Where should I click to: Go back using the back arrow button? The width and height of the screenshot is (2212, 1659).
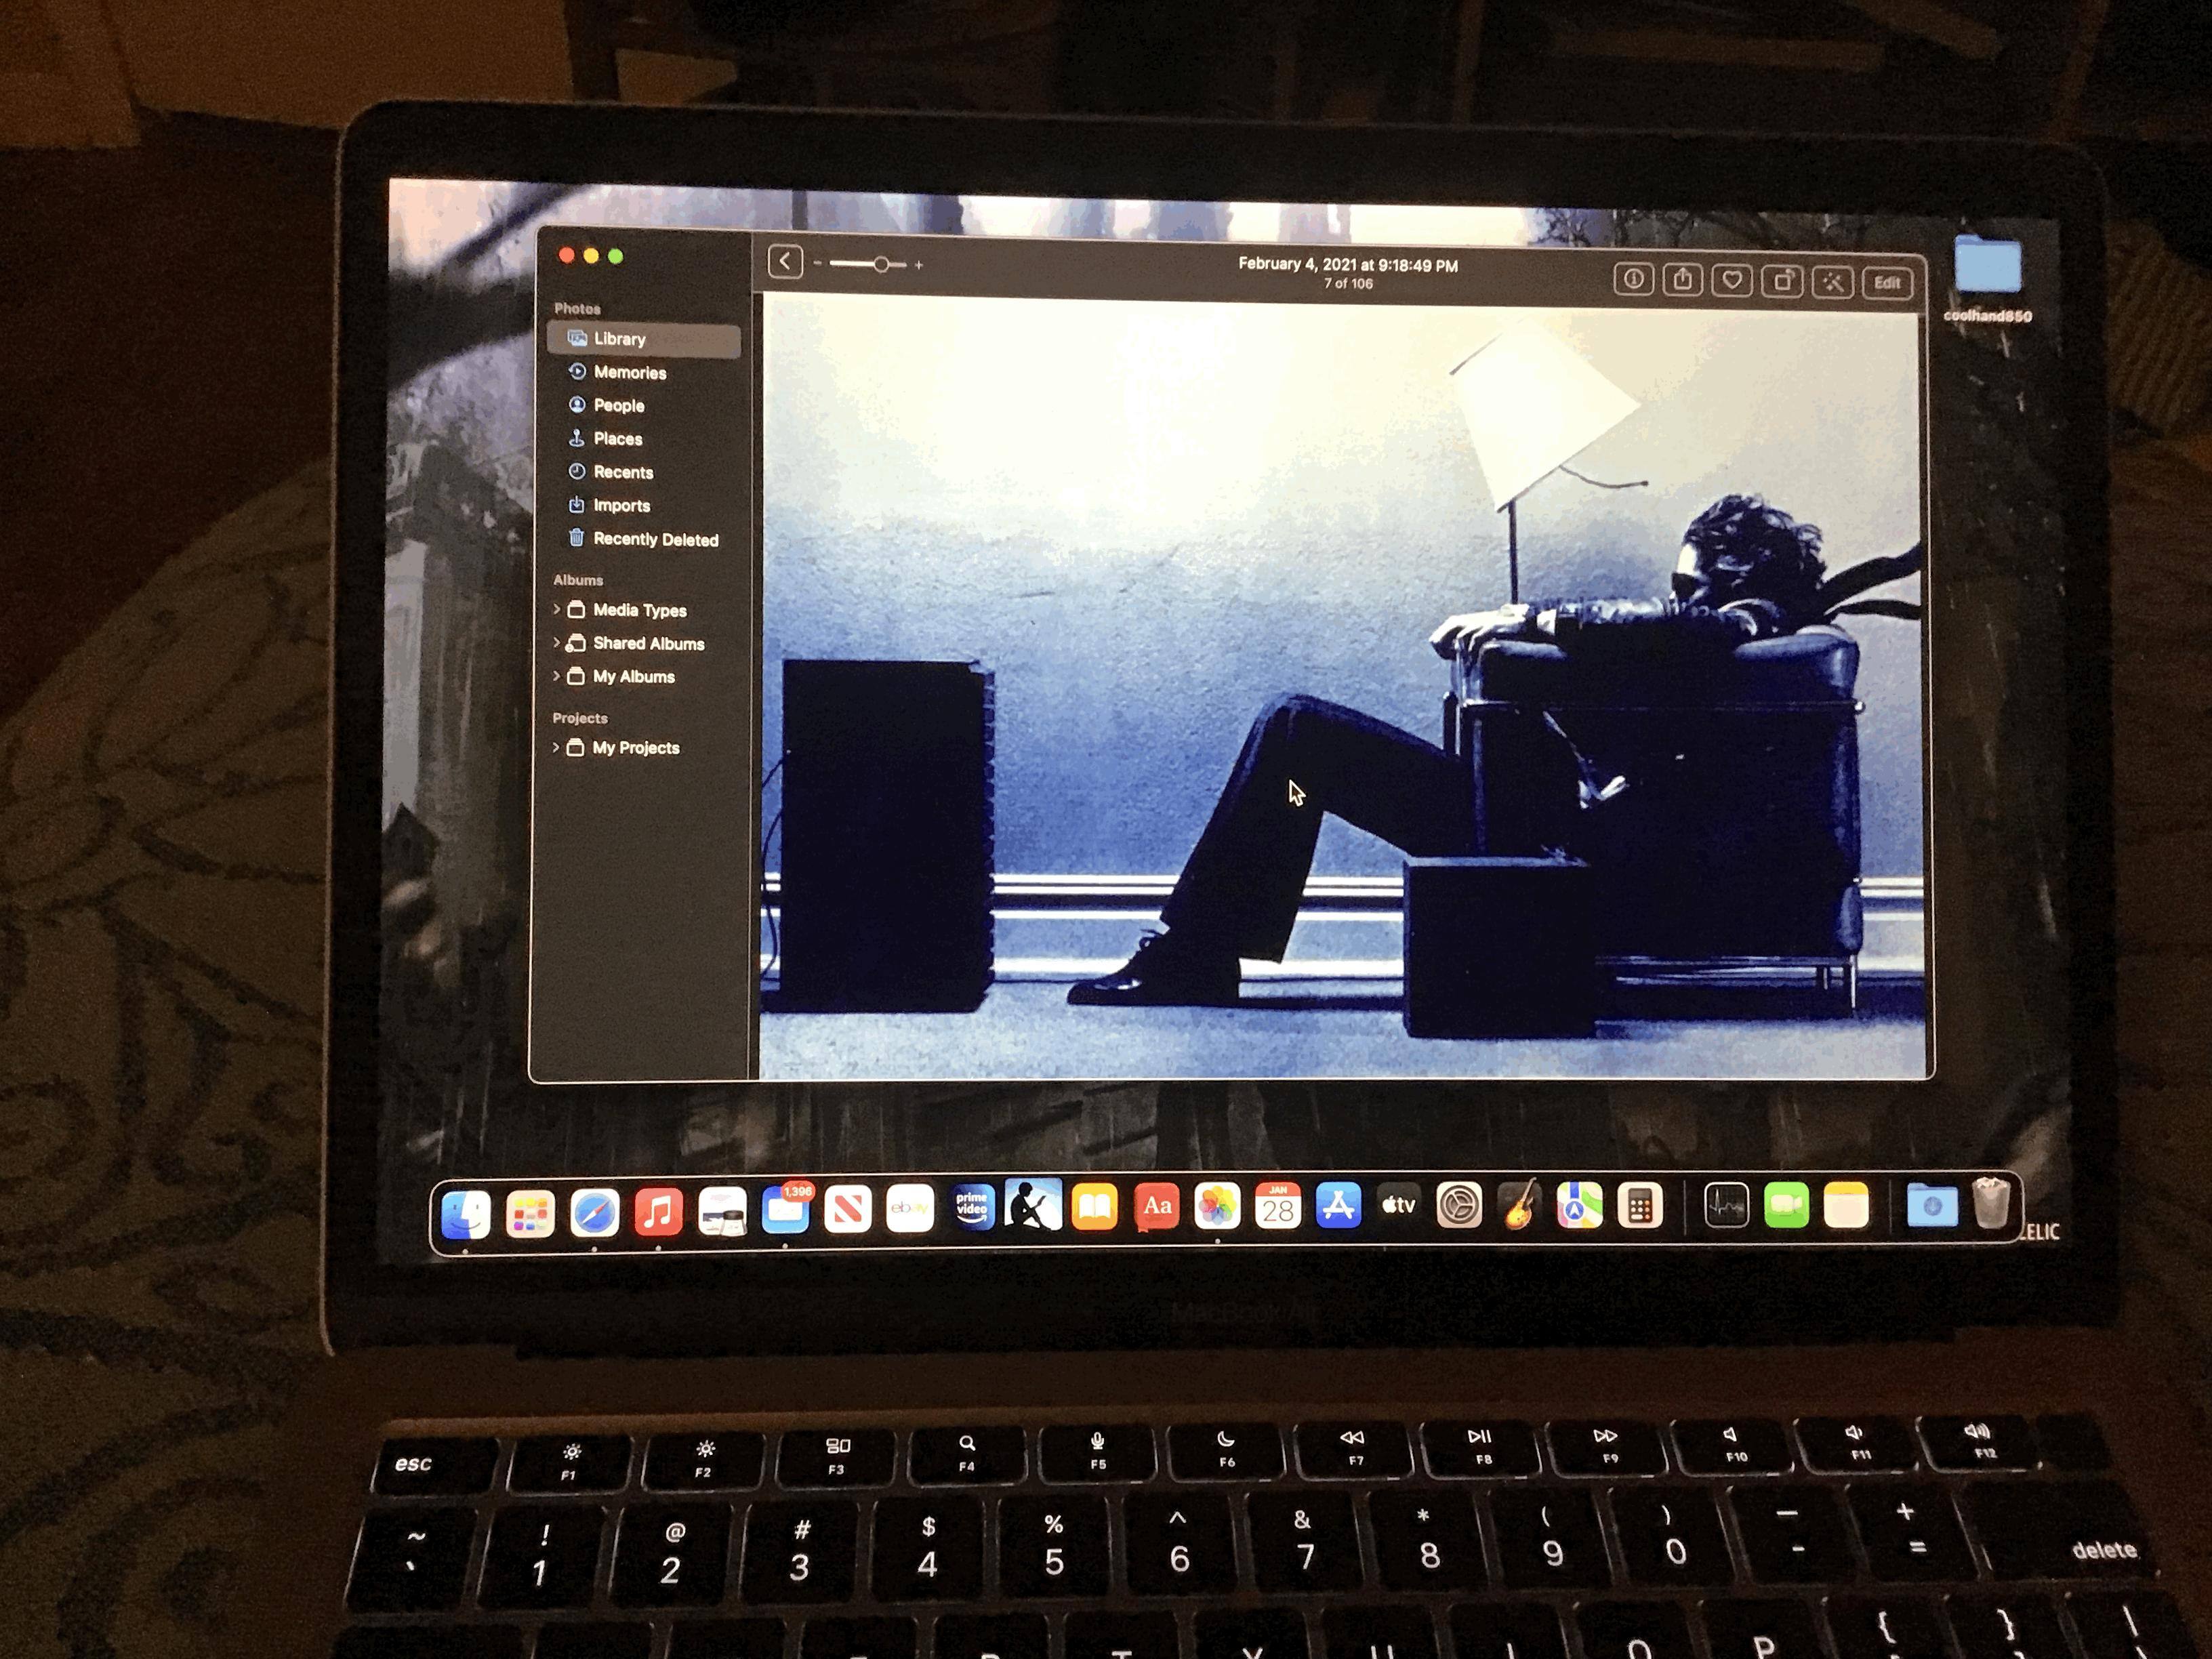click(785, 262)
